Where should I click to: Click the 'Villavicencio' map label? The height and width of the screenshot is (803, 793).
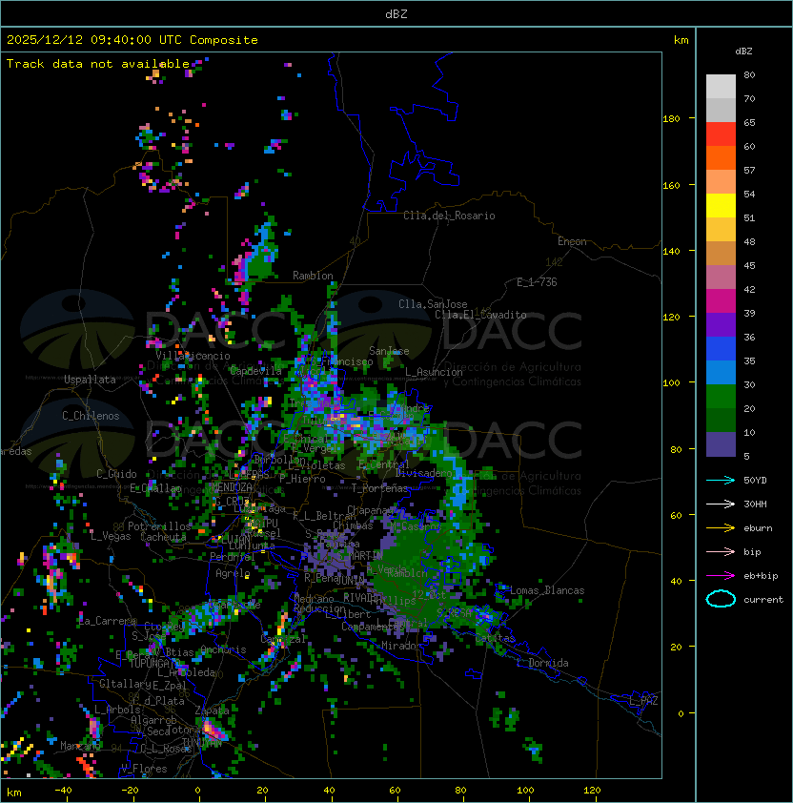click(193, 356)
